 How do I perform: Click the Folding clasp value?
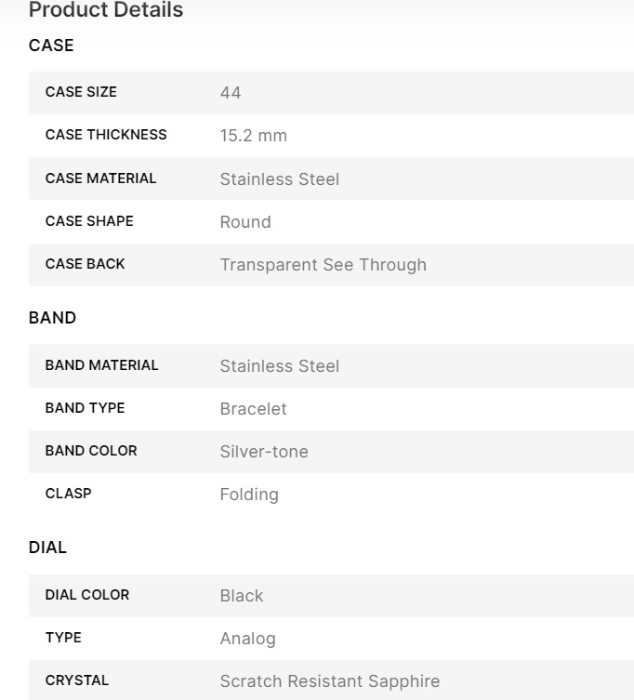point(248,495)
